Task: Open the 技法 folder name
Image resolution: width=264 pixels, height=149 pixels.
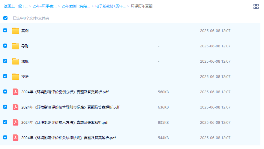Action: click(25, 77)
